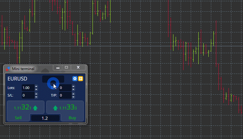
Task: Click the green arrow on Buy price
Action: tap(55, 108)
